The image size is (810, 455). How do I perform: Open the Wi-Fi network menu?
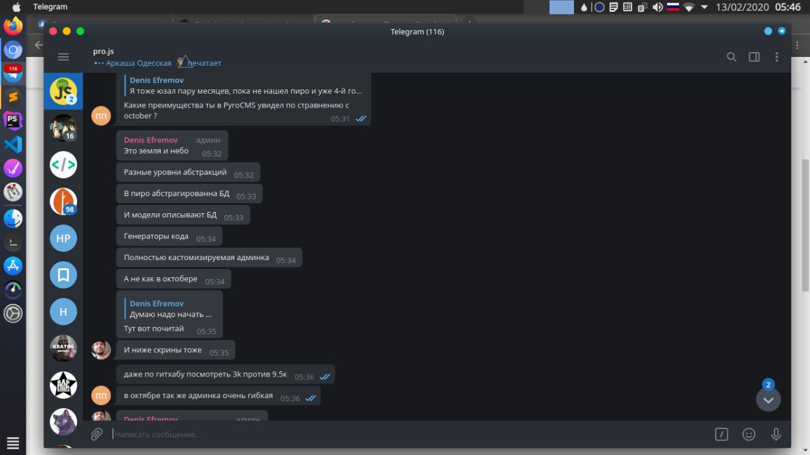click(x=689, y=7)
